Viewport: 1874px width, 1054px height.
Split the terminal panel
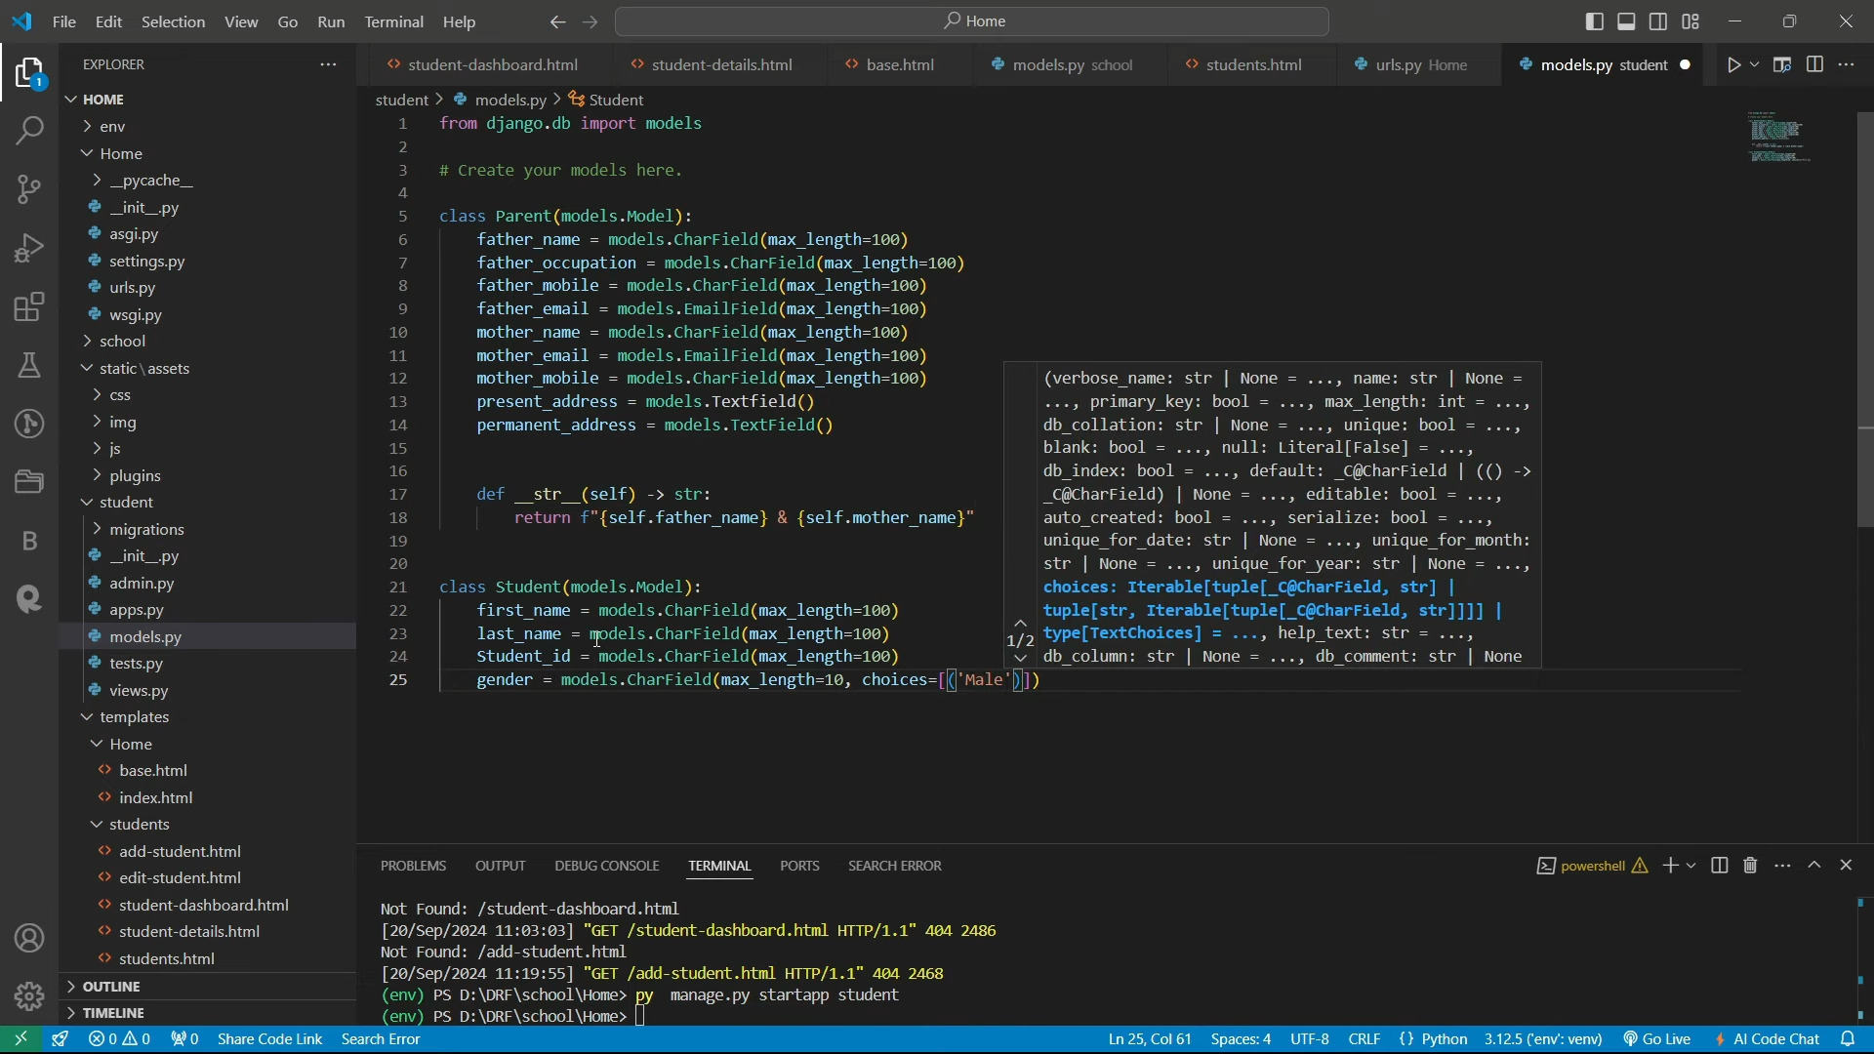tap(1720, 866)
